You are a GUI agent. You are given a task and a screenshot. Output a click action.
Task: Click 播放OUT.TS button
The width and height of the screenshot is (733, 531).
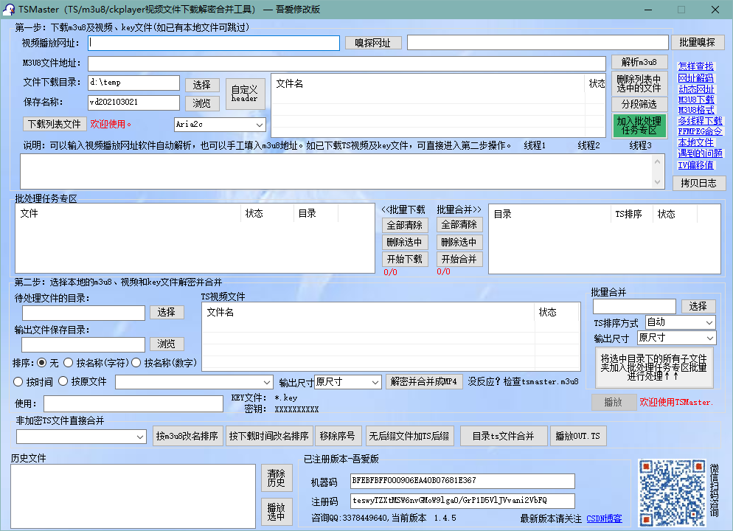[x=580, y=436]
